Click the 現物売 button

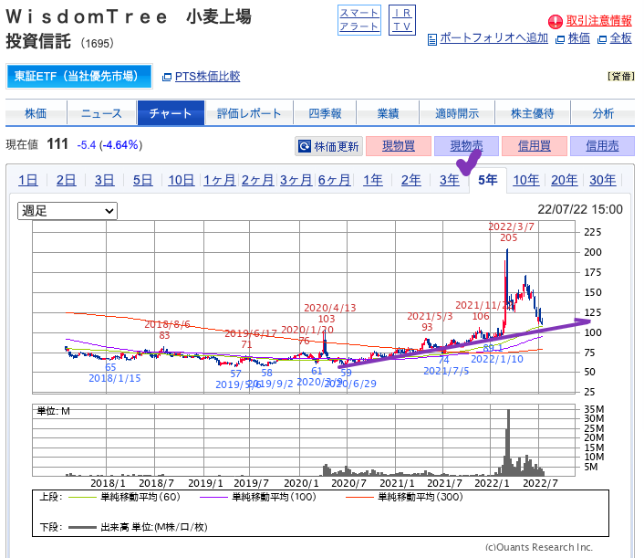pyautogui.click(x=466, y=146)
